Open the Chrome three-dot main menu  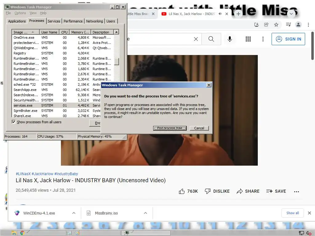pyautogui.click(x=308, y=25)
